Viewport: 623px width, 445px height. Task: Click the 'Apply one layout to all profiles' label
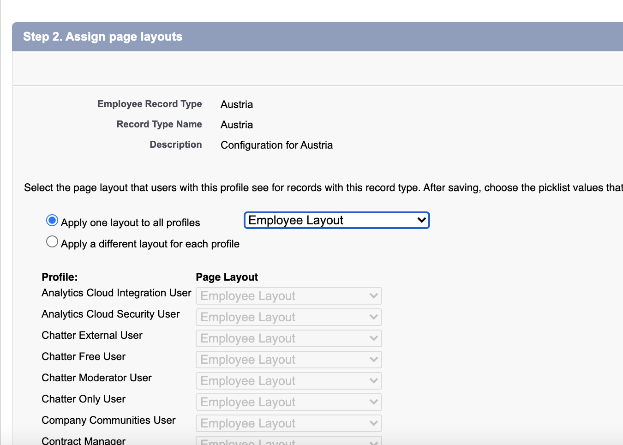coord(130,223)
